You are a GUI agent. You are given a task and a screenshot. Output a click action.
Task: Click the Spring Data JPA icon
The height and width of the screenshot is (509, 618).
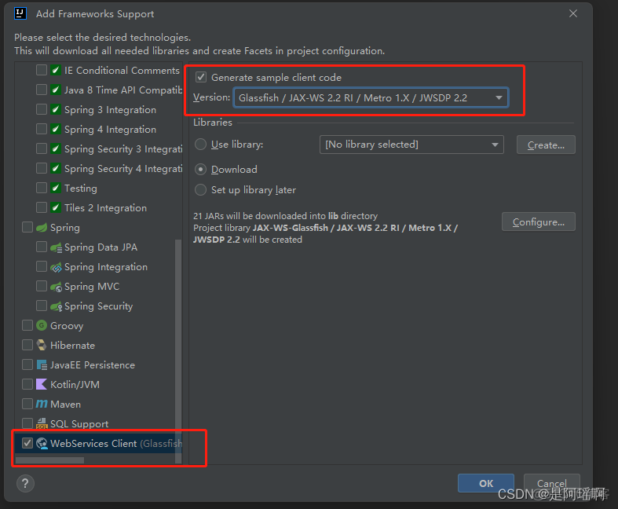(x=56, y=247)
